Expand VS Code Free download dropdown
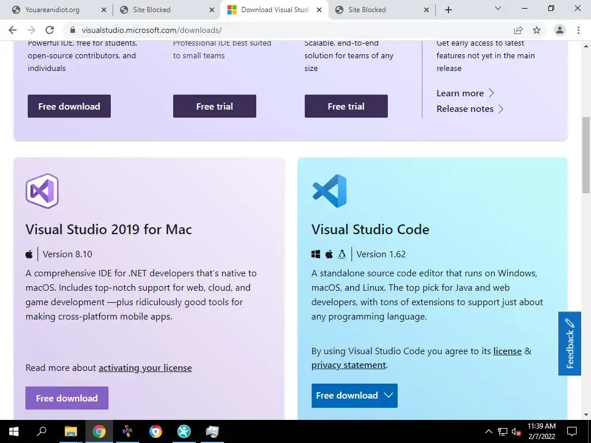Viewport: 591px width, 443px height. 354,396
